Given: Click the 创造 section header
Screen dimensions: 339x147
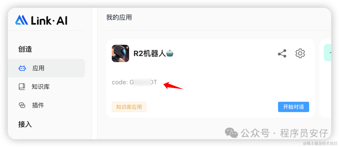Looking at the screenshot, I should pyautogui.click(x=25, y=49).
